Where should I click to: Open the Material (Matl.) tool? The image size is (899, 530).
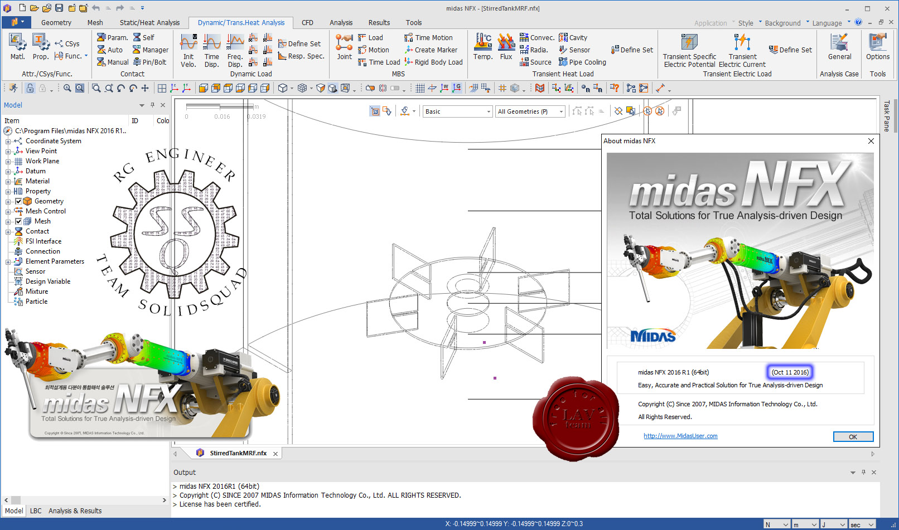17,47
